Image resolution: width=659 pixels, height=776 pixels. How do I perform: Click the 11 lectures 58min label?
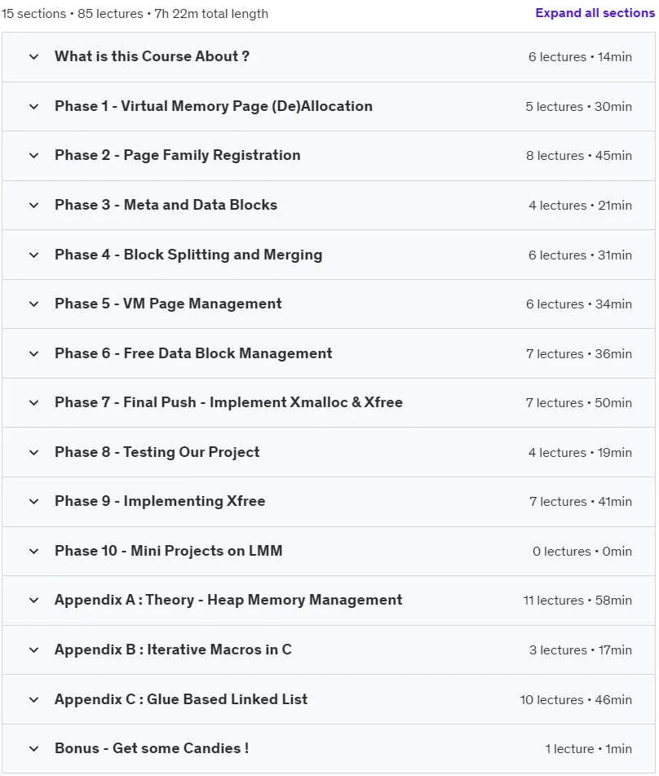tap(577, 601)
